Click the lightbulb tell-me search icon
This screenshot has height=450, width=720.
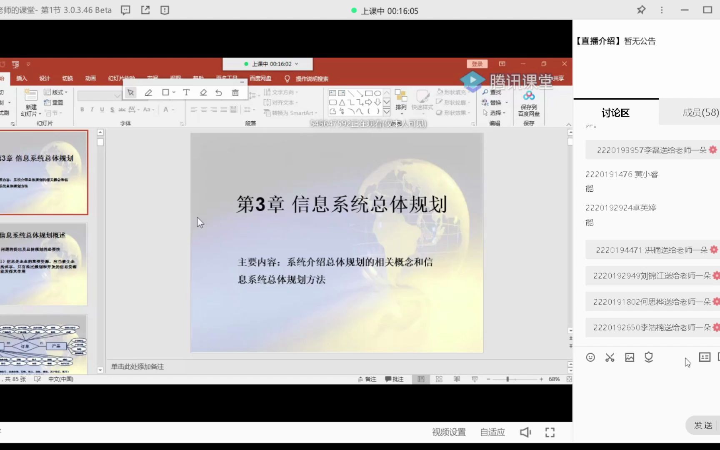(287, 78)
